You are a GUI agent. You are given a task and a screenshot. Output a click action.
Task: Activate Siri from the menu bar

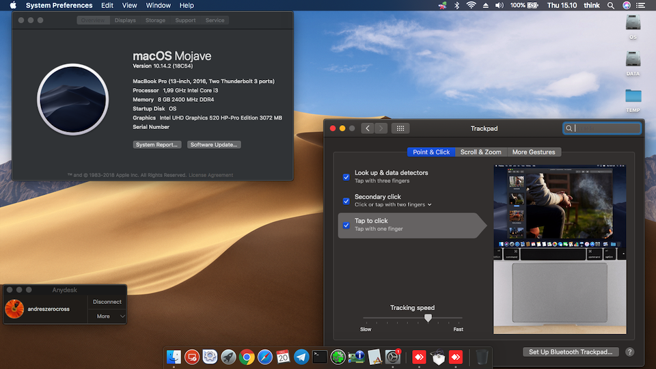[x=627, y=5]
